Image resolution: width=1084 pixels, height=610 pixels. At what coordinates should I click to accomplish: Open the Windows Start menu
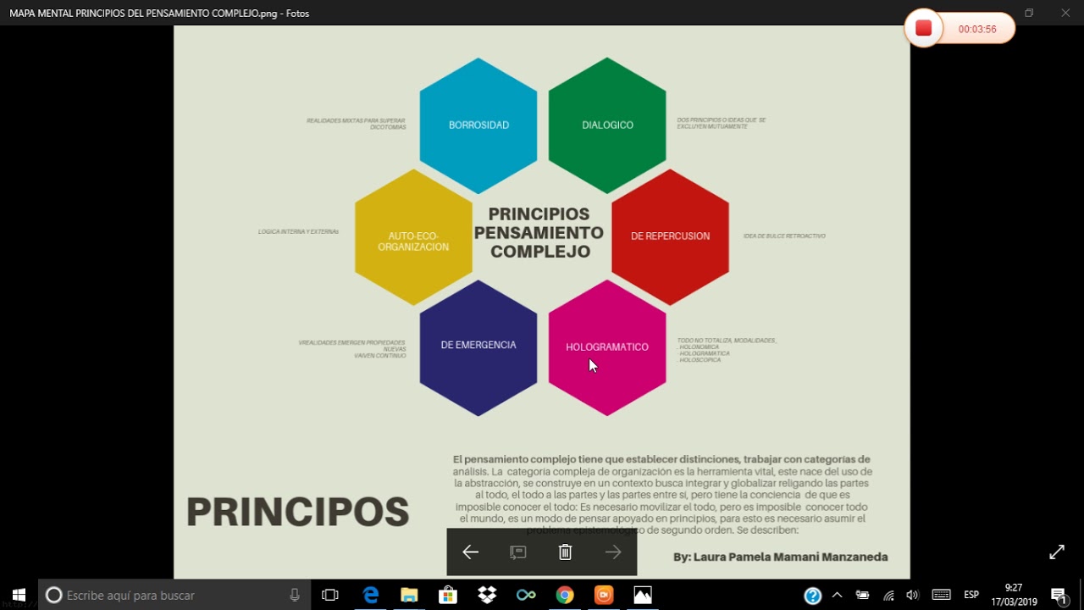[x=19, y=595]
